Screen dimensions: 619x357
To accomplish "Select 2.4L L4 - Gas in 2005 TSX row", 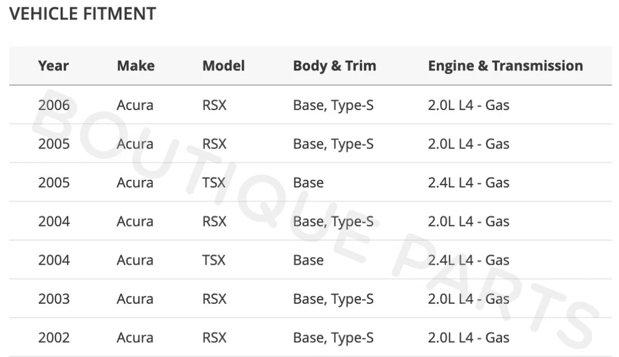I will pos(469,183).
